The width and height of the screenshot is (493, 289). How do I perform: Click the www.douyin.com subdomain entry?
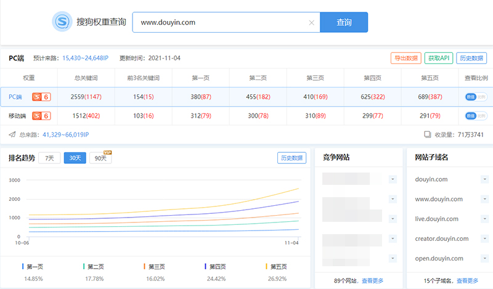439,199
